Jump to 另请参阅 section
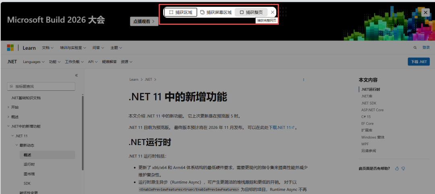This screenshot has width=435, height=194. click(369, 151)
